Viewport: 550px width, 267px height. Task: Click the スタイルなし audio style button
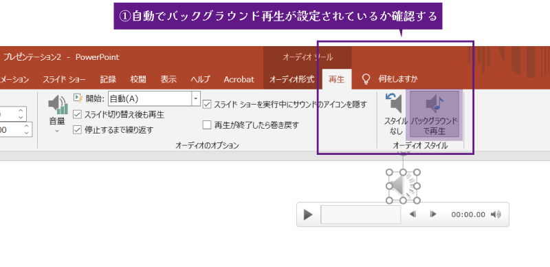click(396, 114)
